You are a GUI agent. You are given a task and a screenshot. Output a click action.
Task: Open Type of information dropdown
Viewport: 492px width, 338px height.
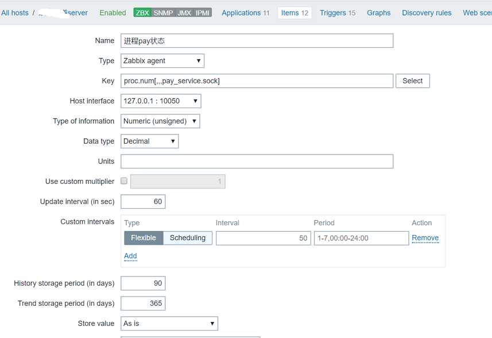coord(160,121)
